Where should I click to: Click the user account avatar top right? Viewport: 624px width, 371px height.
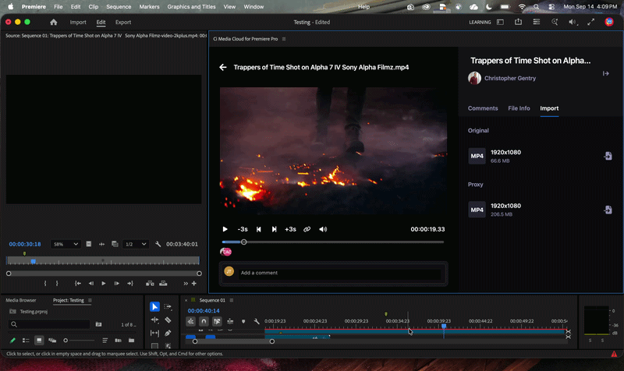(609, 23)
